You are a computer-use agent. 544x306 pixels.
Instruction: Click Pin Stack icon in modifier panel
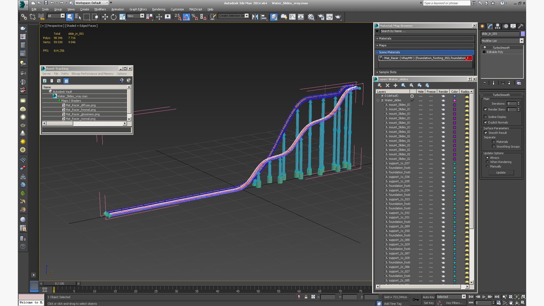coord(484,83)
